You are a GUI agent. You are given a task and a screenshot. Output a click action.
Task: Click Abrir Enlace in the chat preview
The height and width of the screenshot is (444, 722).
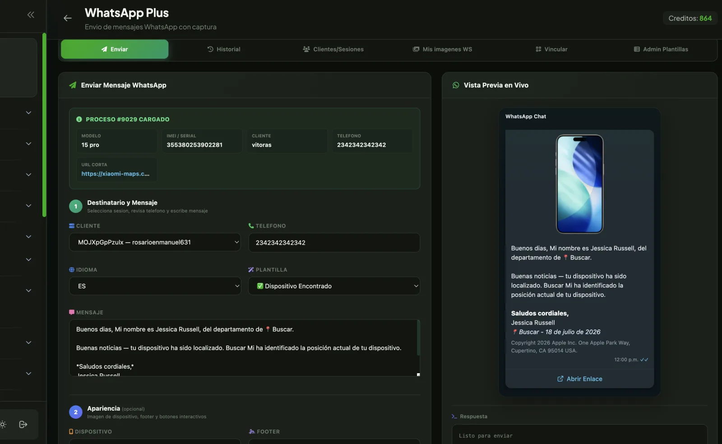(x=580, y=379)
